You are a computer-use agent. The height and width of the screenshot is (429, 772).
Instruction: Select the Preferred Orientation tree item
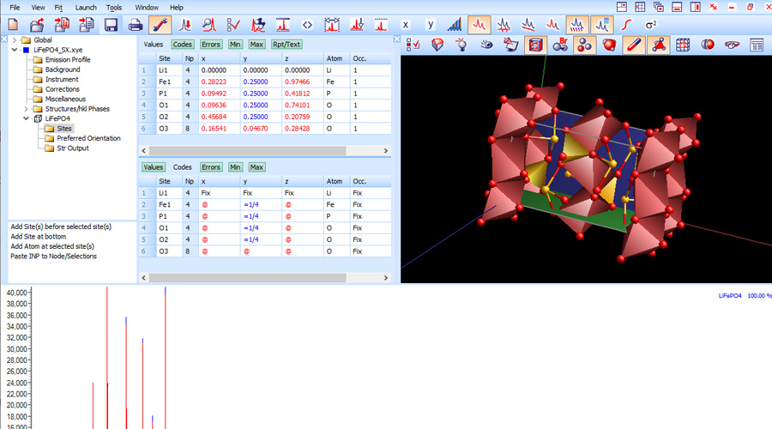(x=88, y=138)
